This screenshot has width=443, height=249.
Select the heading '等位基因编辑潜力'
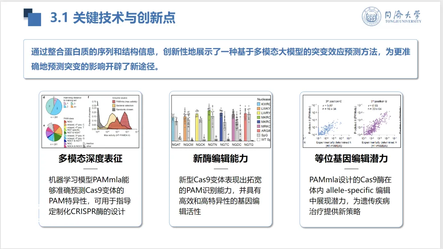tap(351, 159)
